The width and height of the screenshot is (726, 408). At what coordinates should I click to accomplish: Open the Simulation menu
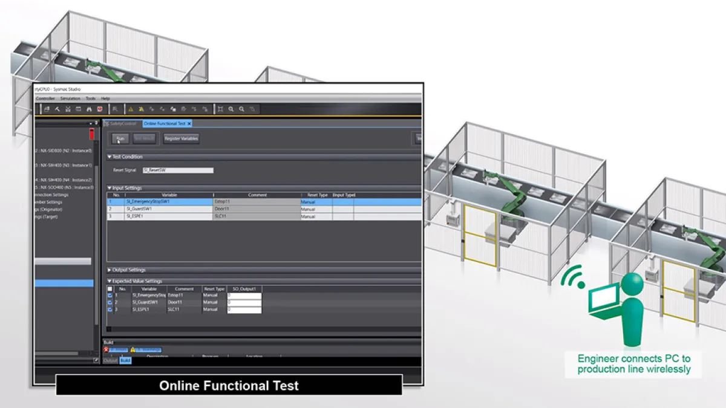(x=70, y=98)
